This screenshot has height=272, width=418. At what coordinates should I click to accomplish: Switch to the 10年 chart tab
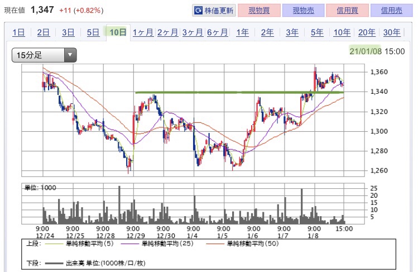tap(342, 32)
